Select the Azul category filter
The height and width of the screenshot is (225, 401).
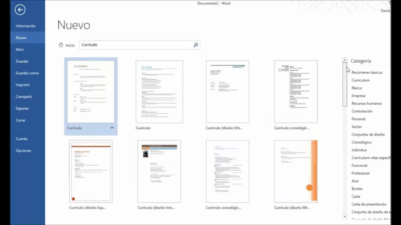coord(354,181)
